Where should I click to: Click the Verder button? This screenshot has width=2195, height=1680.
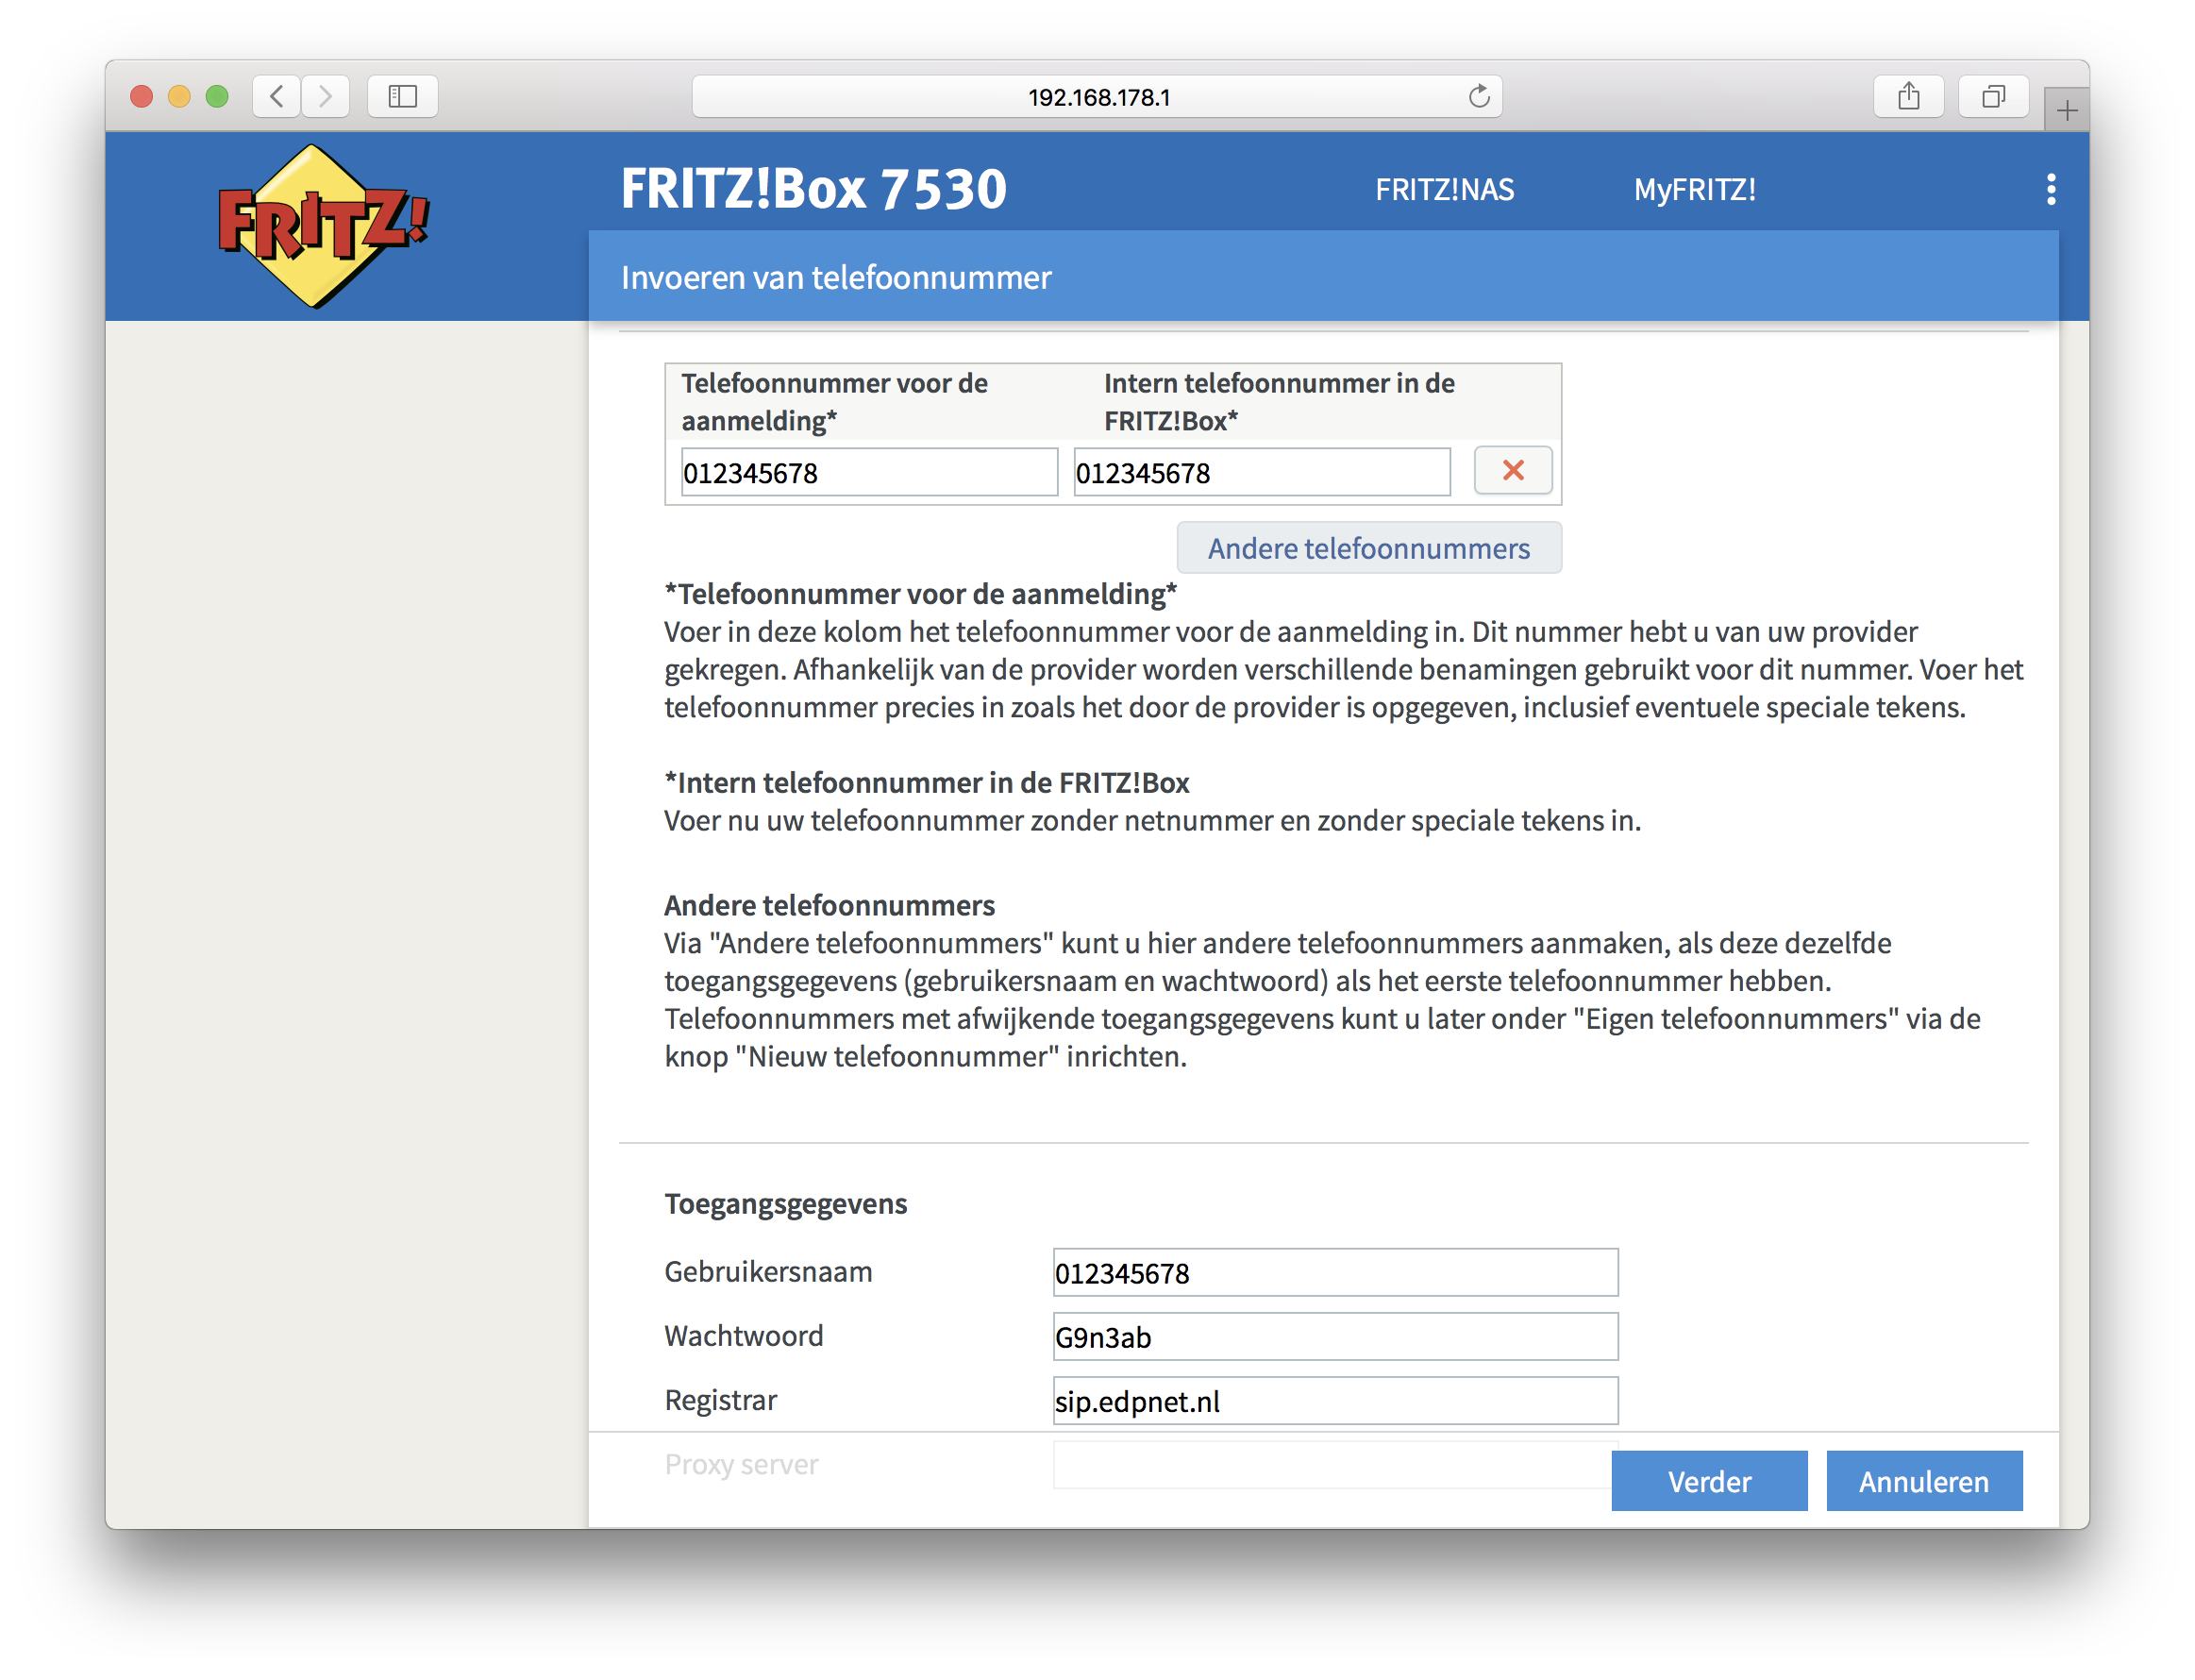[1708, 1480]
